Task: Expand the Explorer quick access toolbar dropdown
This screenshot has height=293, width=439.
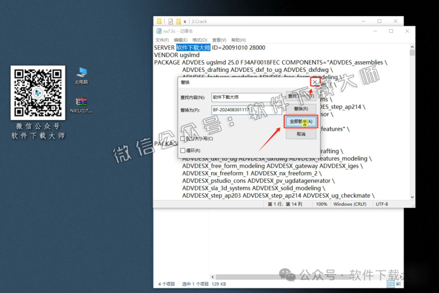Action: point(185,21)
